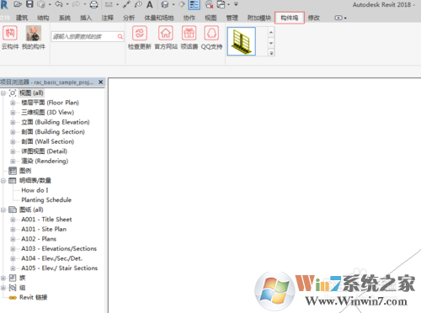Expand 楼层平面 (Floor Plan) tree node
Screen dimensions: 421x313
click(x=13, y=103)
